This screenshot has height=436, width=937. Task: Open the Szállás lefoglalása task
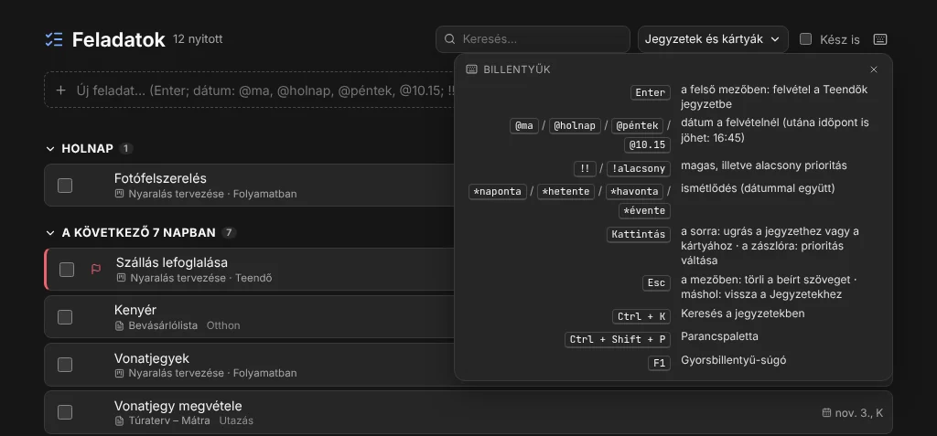pyautogui.click(x=172, y=262)
